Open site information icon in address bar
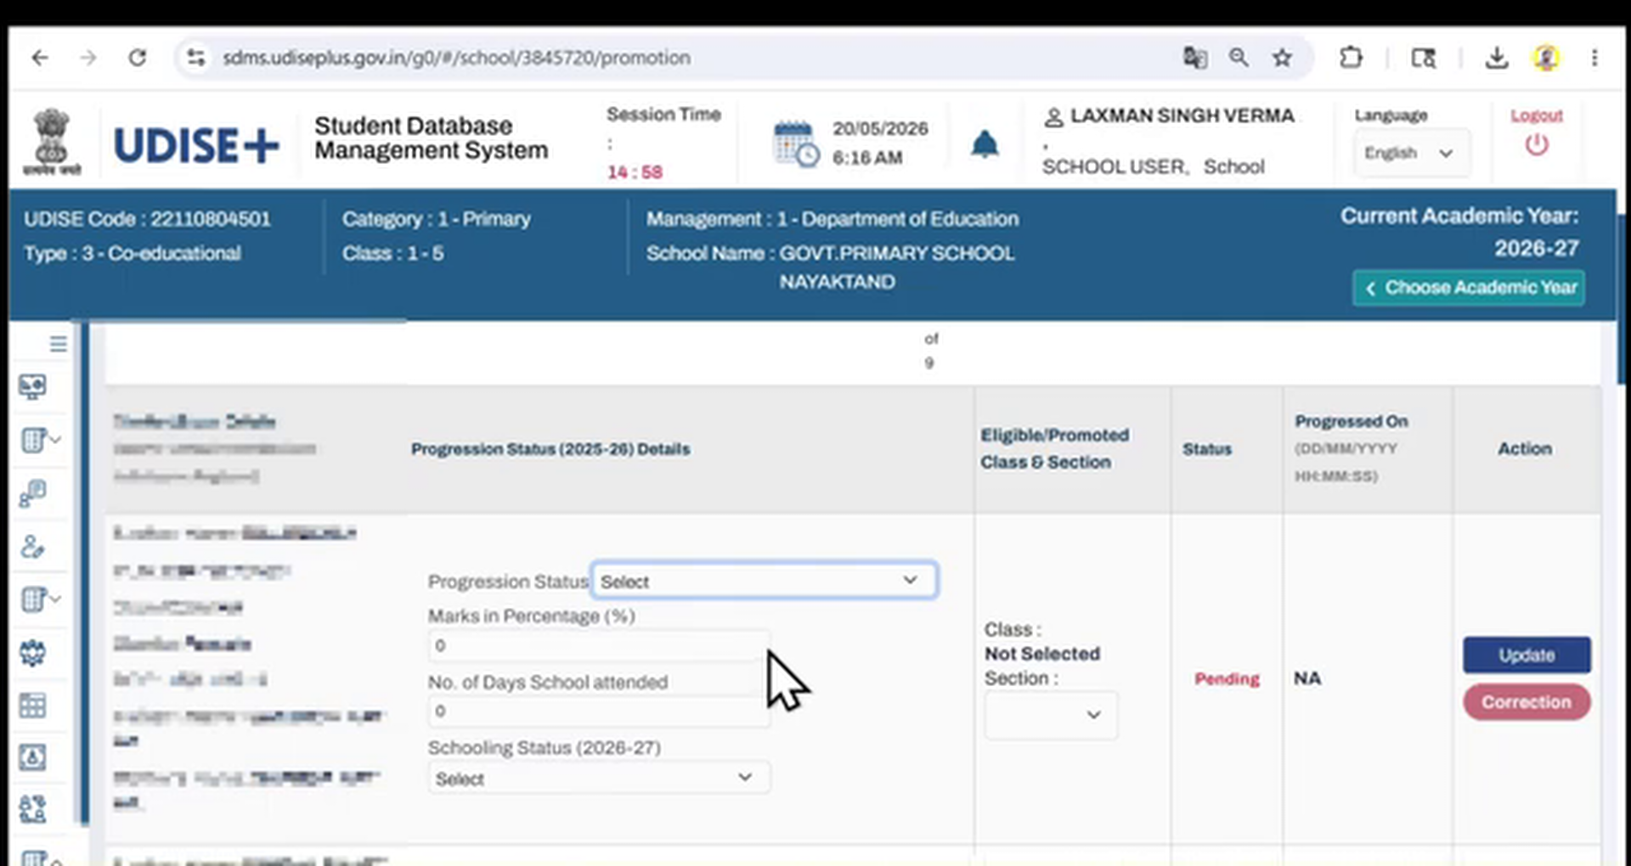Image resolution: width=1631 pixels, height=866 pixels. (196, 58)
